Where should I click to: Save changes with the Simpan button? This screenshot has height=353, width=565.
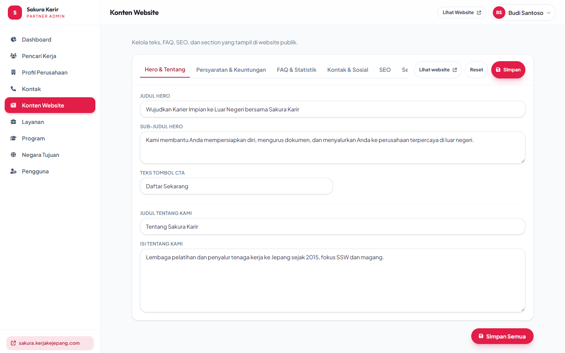click(x=508, y=70)
